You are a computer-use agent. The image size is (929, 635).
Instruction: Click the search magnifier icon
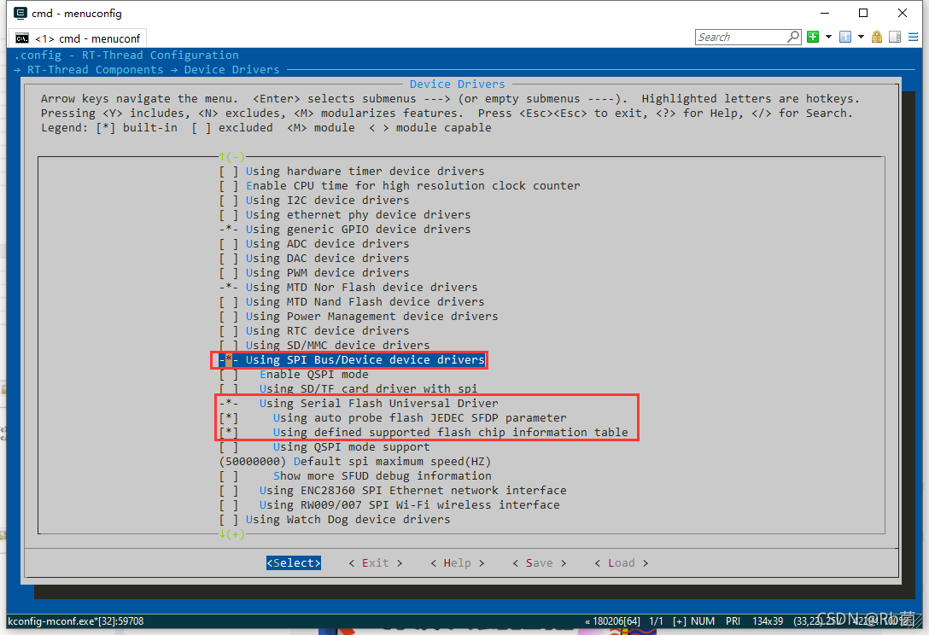pyautogui.click(x=792, y=37)
